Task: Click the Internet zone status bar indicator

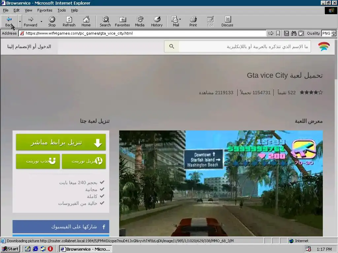Action: click(x=299, y=241)
